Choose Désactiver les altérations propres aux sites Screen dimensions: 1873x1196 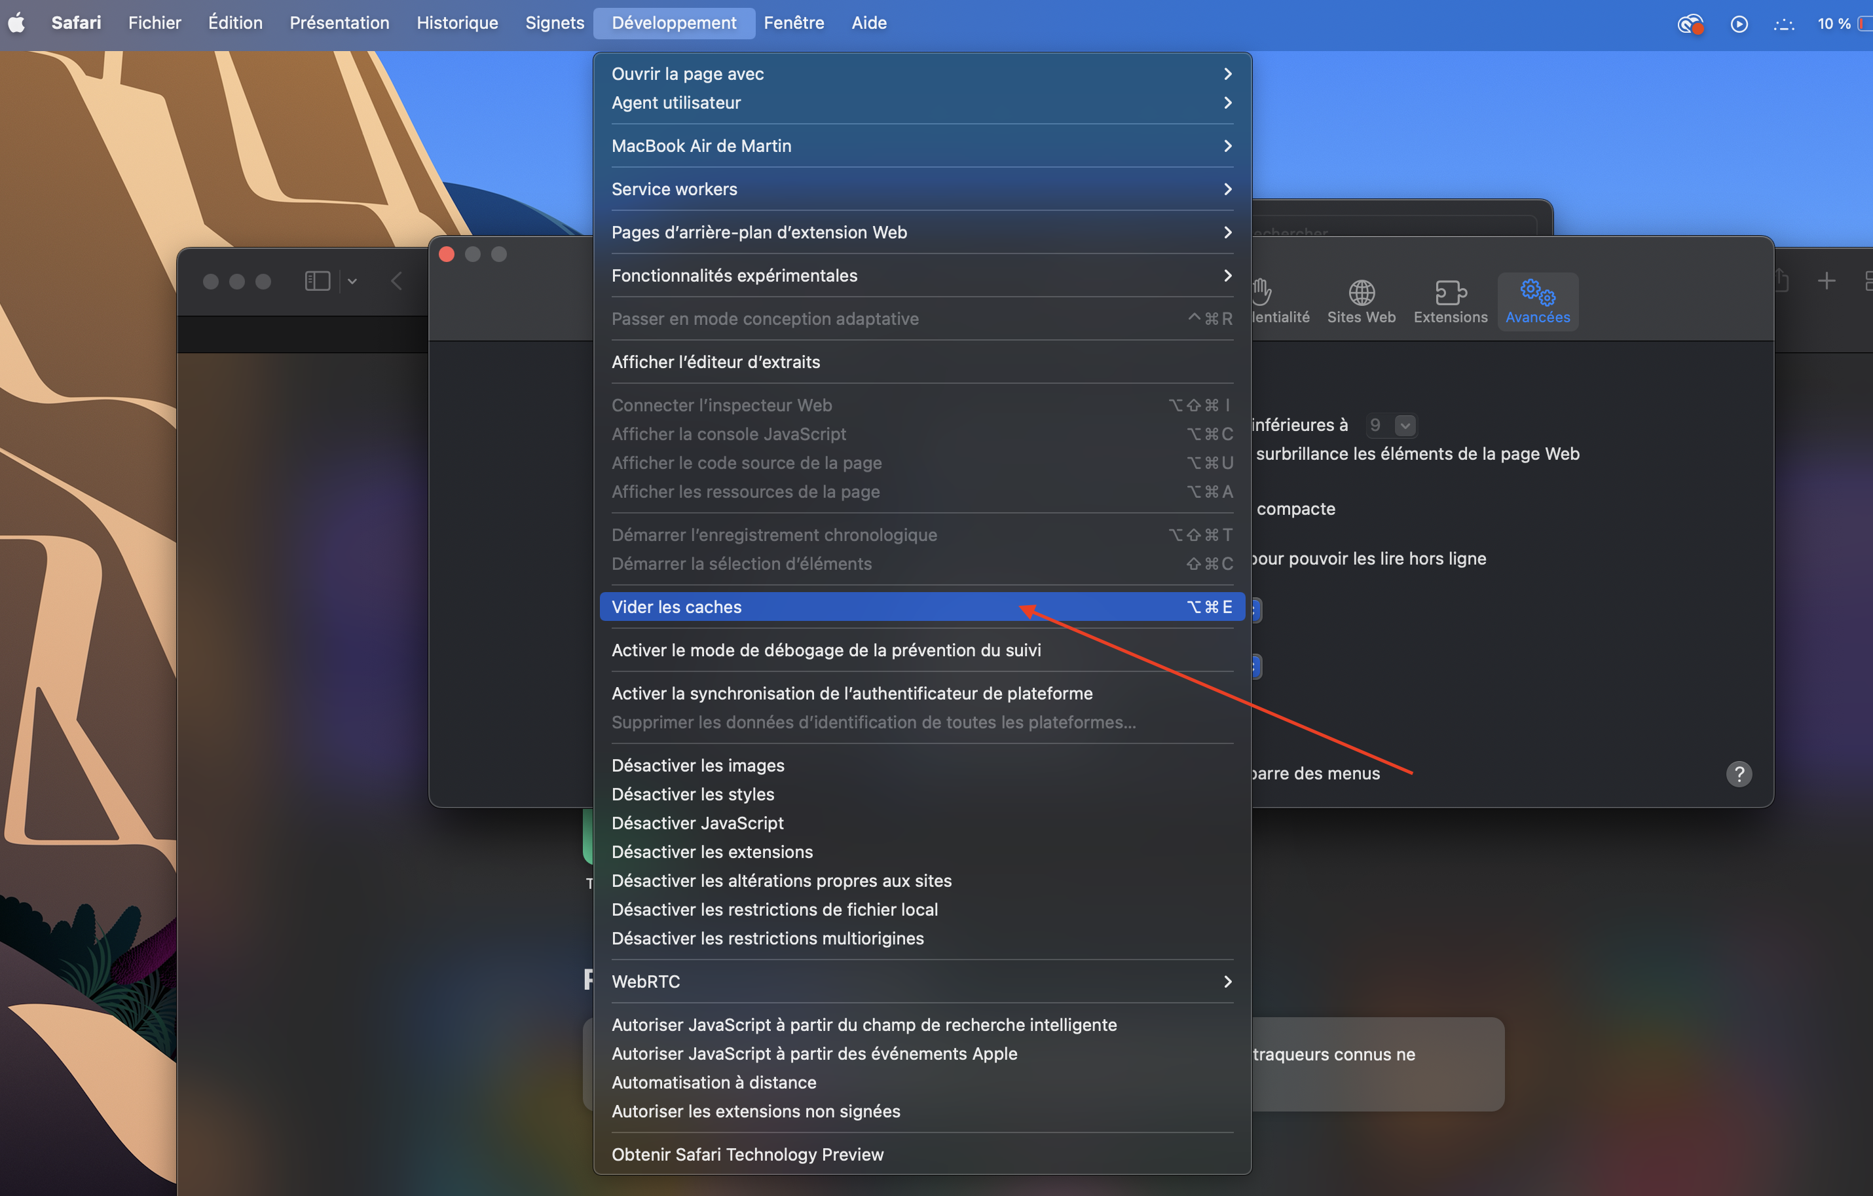(923, 880)
